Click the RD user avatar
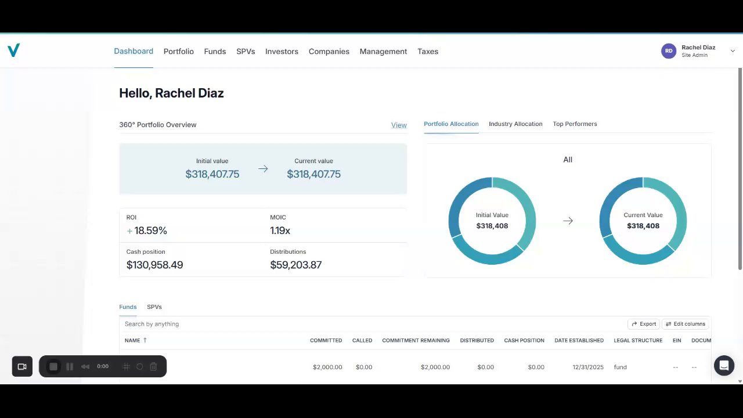743x418 pixels. pos(669,51)
